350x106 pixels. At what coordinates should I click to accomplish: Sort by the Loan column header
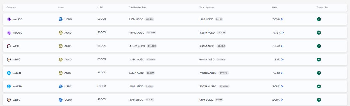pyautogui.click(x=61, y=7)
